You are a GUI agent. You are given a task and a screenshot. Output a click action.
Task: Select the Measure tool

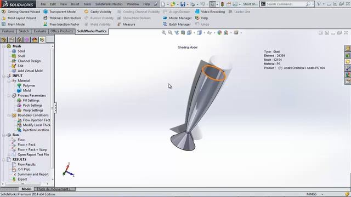click(x=126, y=24)
